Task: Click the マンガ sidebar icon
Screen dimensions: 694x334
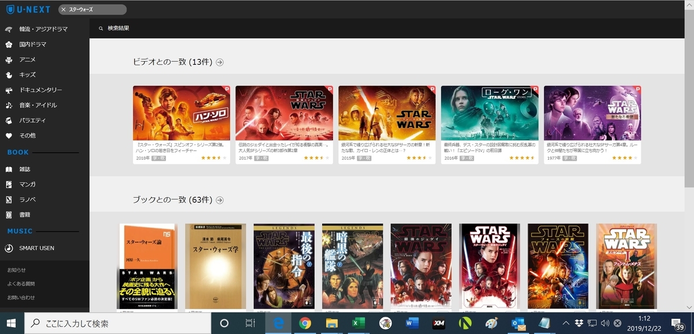Action: point(9,184)
